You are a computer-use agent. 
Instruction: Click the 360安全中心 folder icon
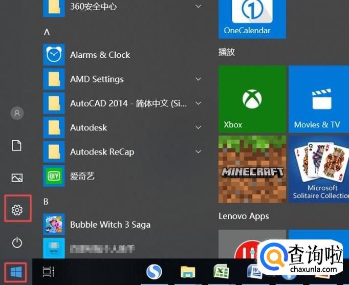54,8
